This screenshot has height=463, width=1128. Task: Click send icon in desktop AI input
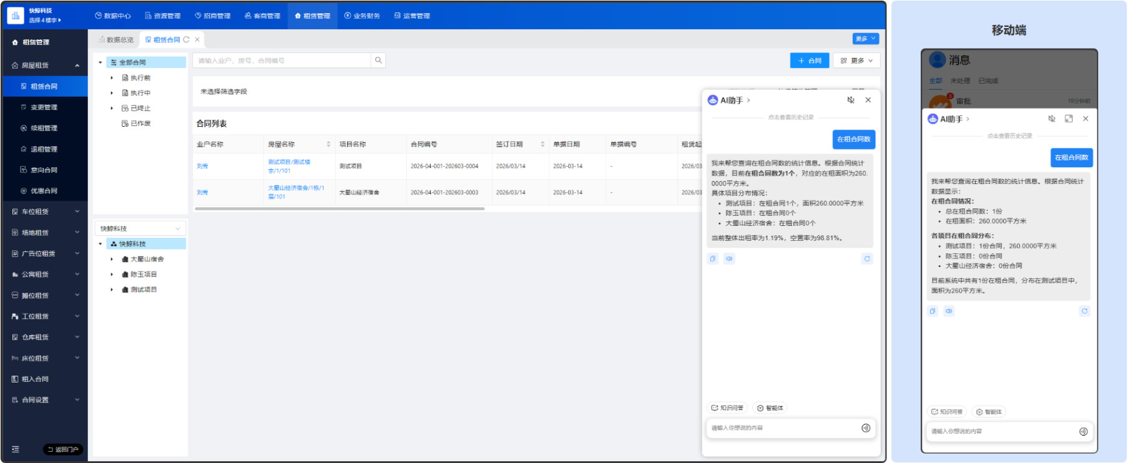(865, 428)
